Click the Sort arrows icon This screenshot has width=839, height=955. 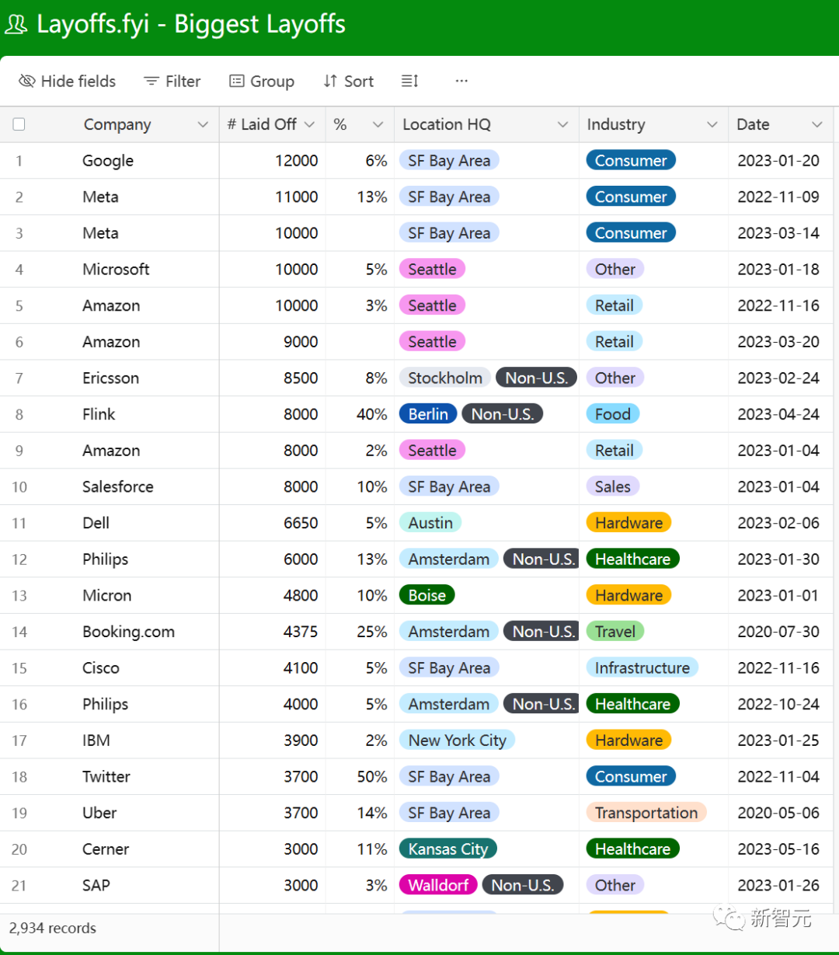[x=331, y=81]
